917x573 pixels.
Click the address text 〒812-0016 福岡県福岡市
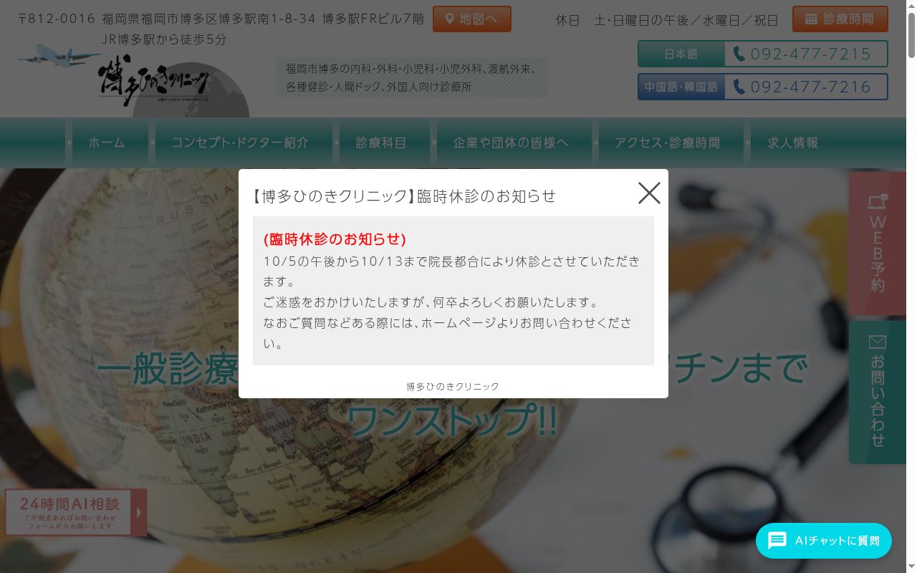[221, 19]
